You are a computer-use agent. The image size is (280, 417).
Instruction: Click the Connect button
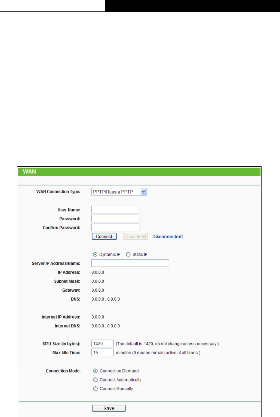pos(104,236)
